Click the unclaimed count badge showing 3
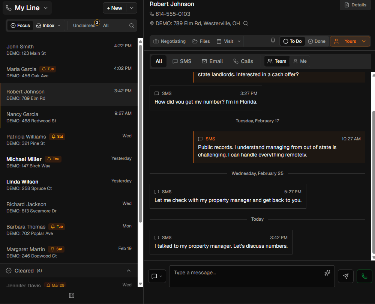The width and height of the screenshot is (375, 304). [x=97, y=22]
